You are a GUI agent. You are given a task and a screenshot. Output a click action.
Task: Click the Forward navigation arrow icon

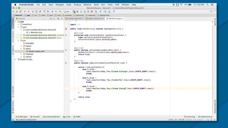(x=56, y=11)
